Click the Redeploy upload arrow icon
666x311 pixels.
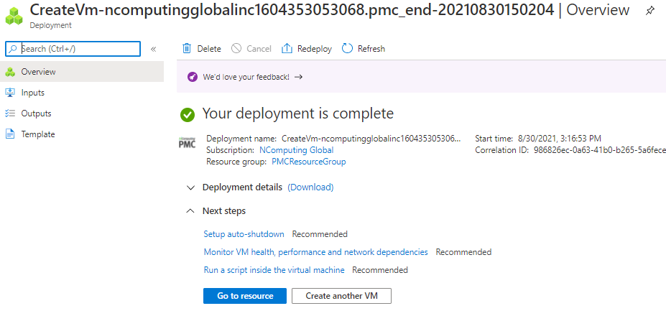[x=287, y=48]
